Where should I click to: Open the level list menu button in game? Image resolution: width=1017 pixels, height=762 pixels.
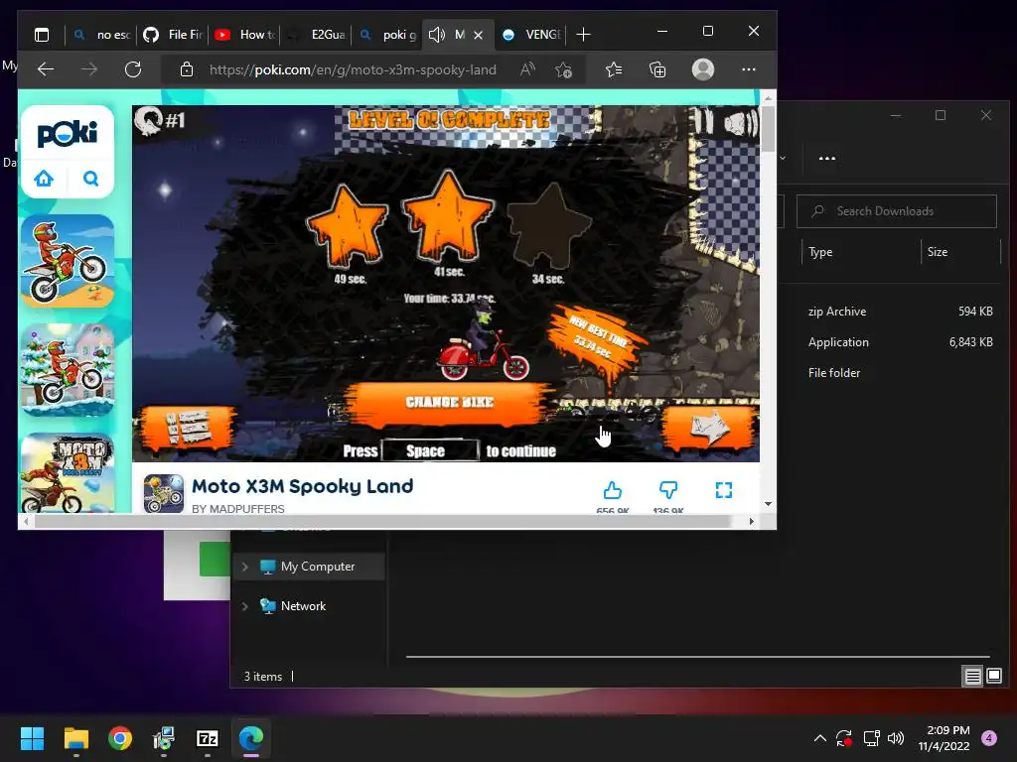[187, 428]
